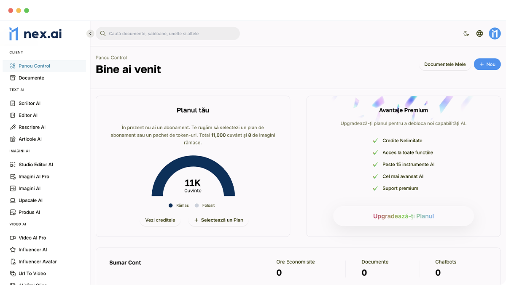Toggle dark mode with the moon icon
The image size is (506, 285).
tap(466, 33)
